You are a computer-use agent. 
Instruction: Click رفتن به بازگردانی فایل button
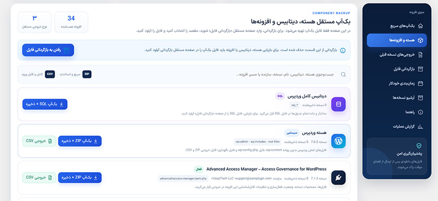(x=48, y=50)
